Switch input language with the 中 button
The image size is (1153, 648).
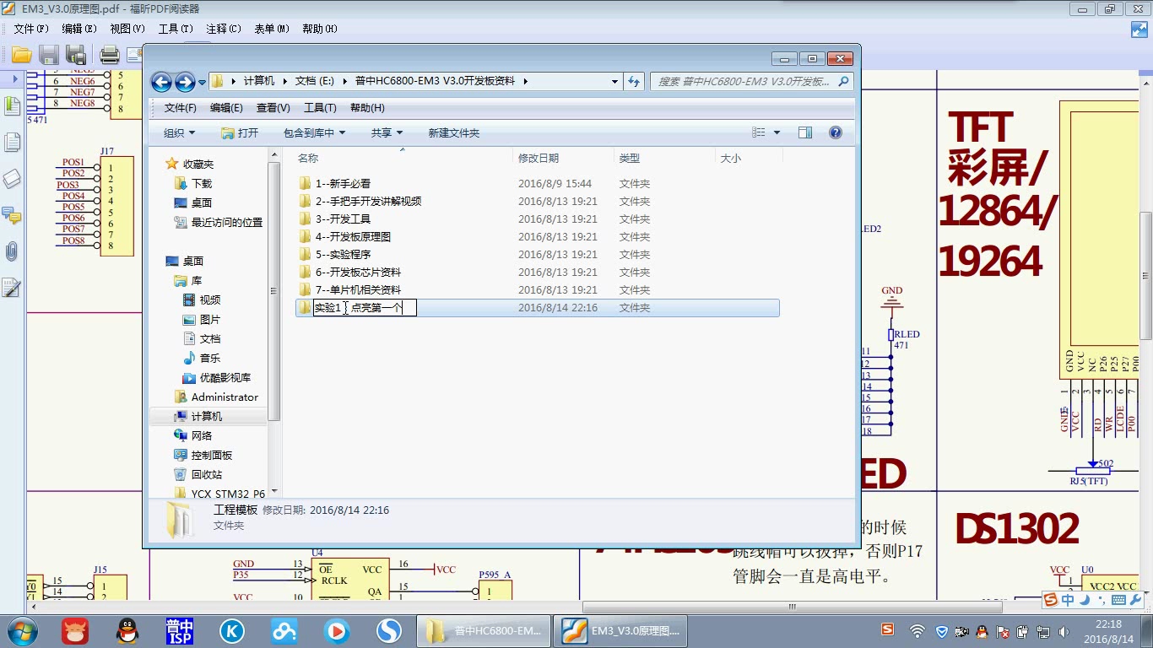pyautogui.click(x=1068, y=599)
